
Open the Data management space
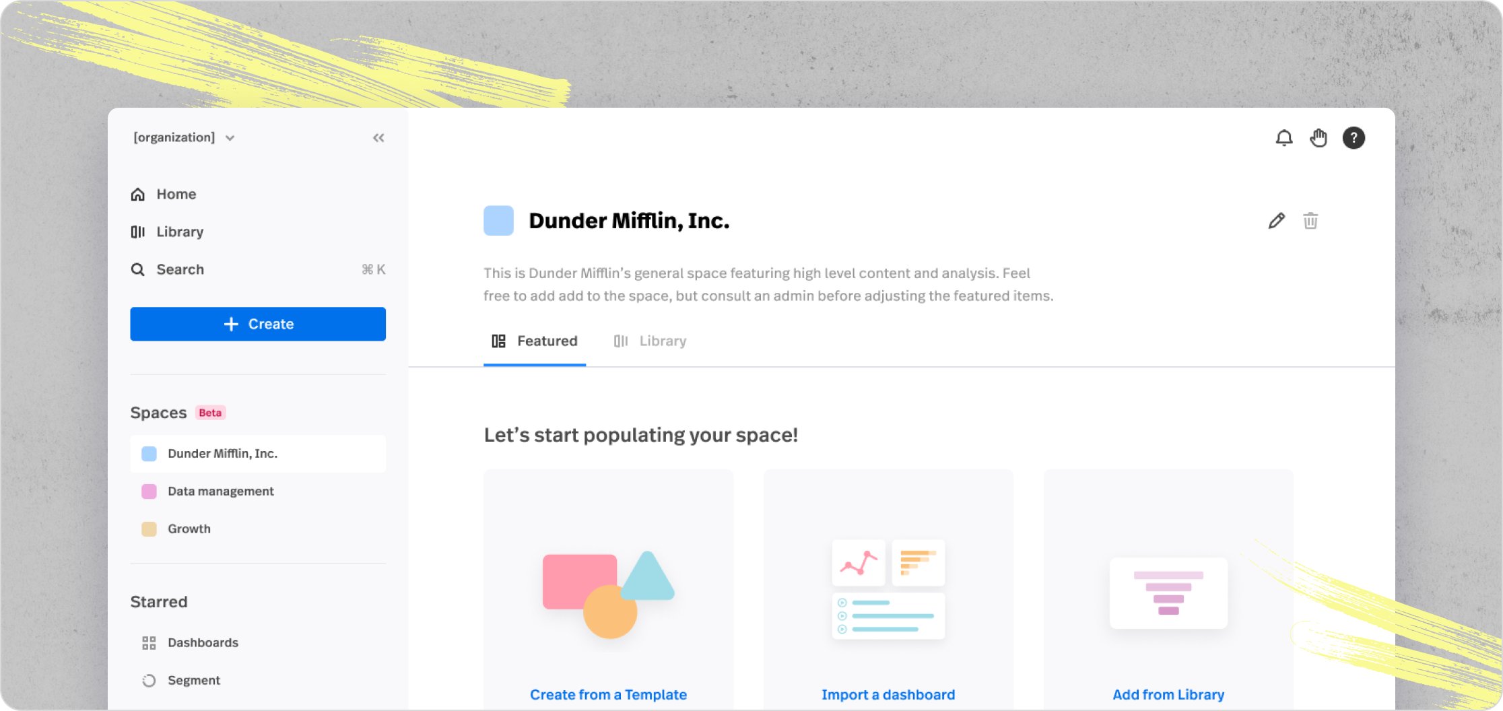(x=258, y=492)
